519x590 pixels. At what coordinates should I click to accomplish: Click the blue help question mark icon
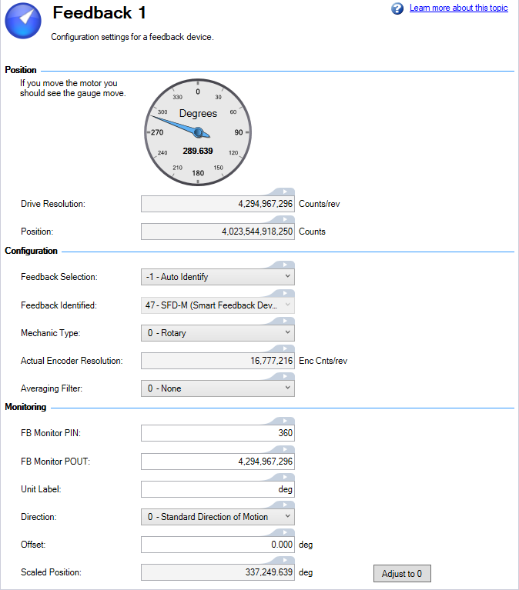click(397, 8)
